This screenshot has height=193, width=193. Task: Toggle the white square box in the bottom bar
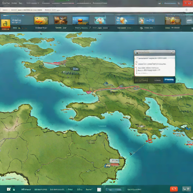pyautogui.click(x=99, y=190)
